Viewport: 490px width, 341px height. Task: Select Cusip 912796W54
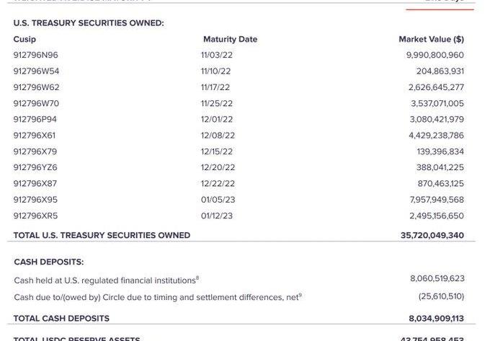click(36, 71)
